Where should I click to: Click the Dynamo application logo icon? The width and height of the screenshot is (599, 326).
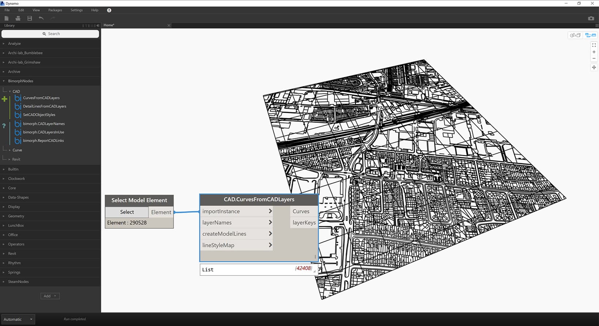point(3,3)
